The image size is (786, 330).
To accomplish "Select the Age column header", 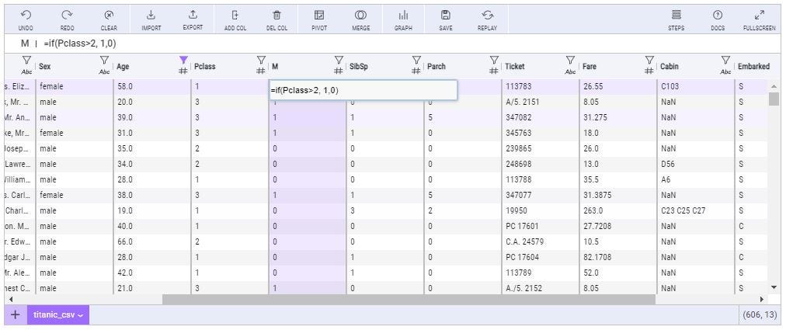I will point(123,66).
